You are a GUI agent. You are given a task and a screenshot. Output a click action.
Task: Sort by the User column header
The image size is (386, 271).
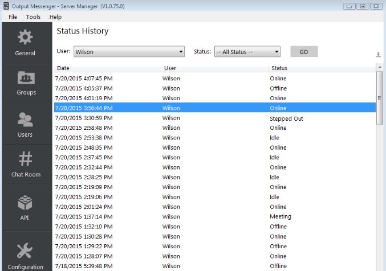[214, 68]
